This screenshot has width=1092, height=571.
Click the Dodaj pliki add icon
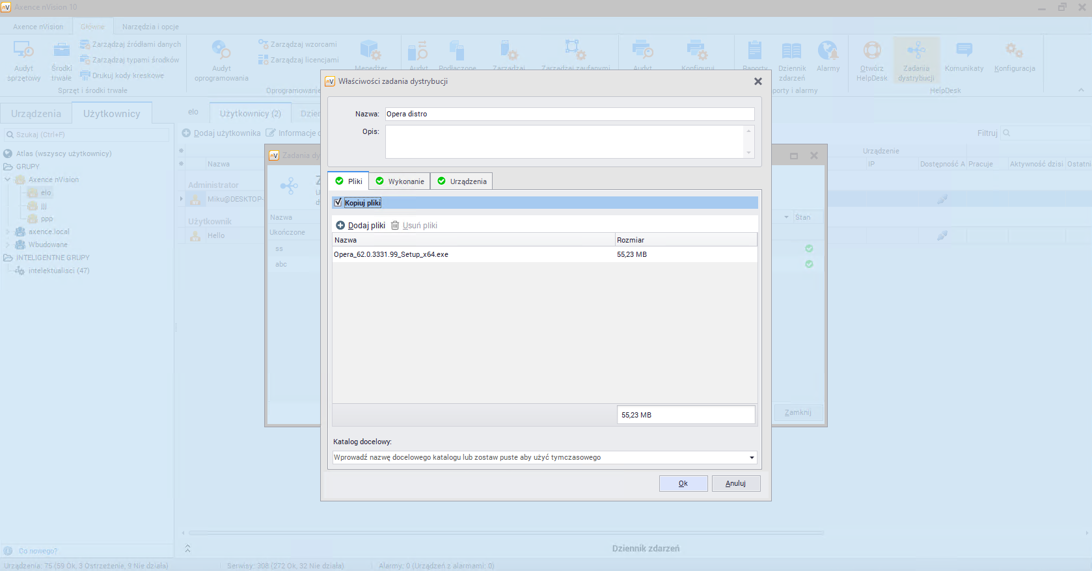340,226
